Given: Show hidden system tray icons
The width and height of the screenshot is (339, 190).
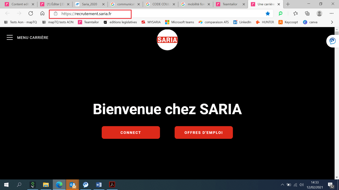Looking at the screenshot, I should (282, 185).
